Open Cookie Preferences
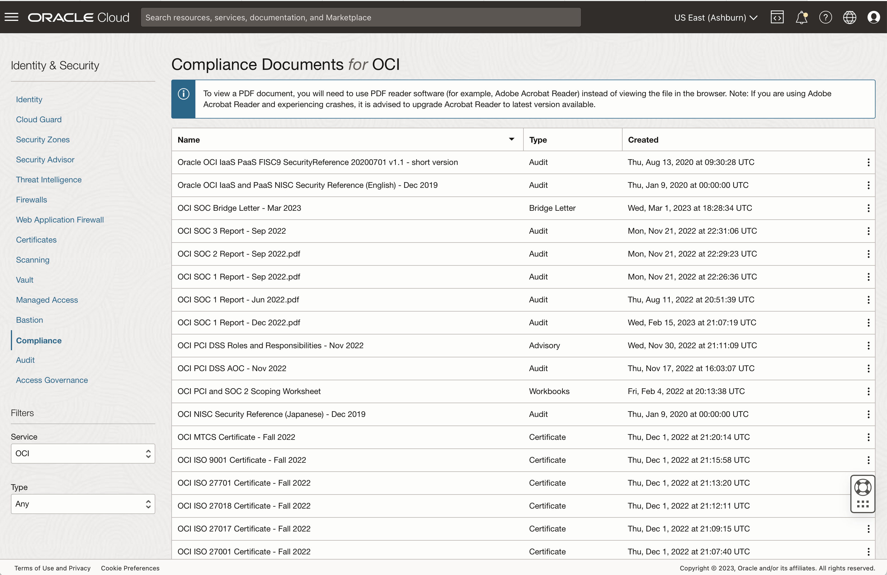Viewport: 887px width, 575px height. tap(130, 568)
